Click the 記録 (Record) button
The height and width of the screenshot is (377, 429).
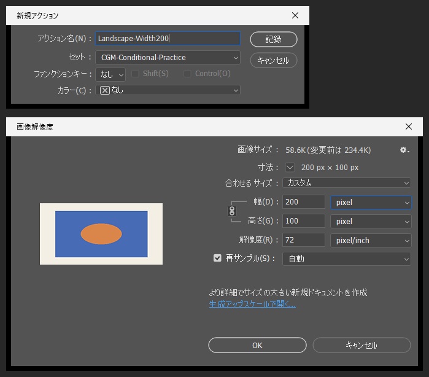[273, 39]
